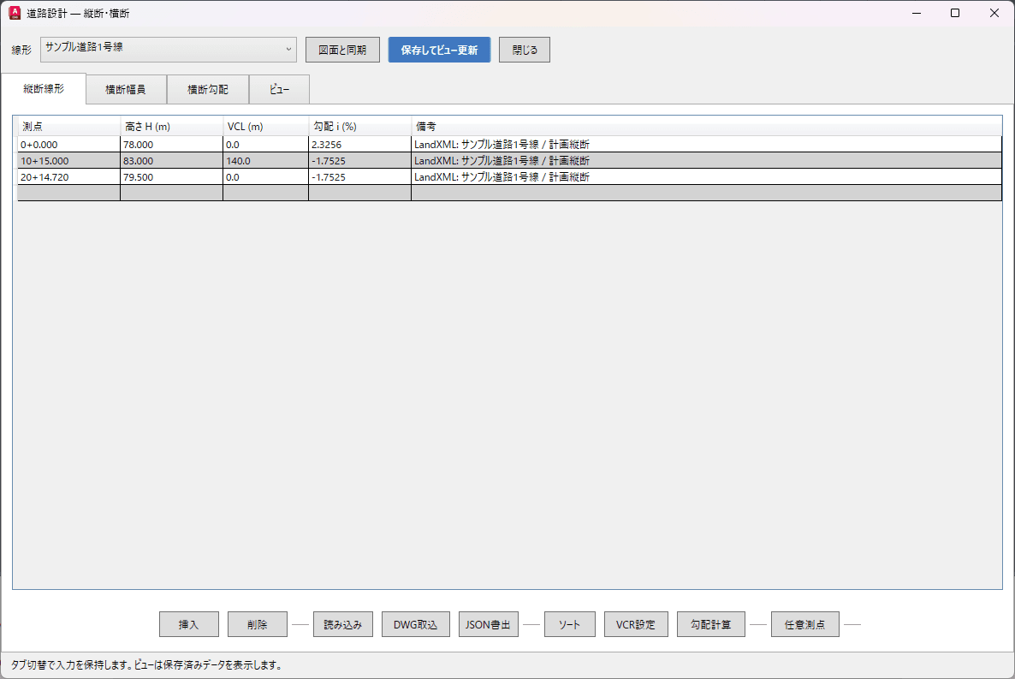Select height cell 83.000
The image size is (1015, 679).
click(x=171, y=161)
